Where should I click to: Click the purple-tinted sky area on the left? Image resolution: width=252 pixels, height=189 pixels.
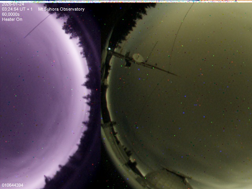[x=39, y=98]
